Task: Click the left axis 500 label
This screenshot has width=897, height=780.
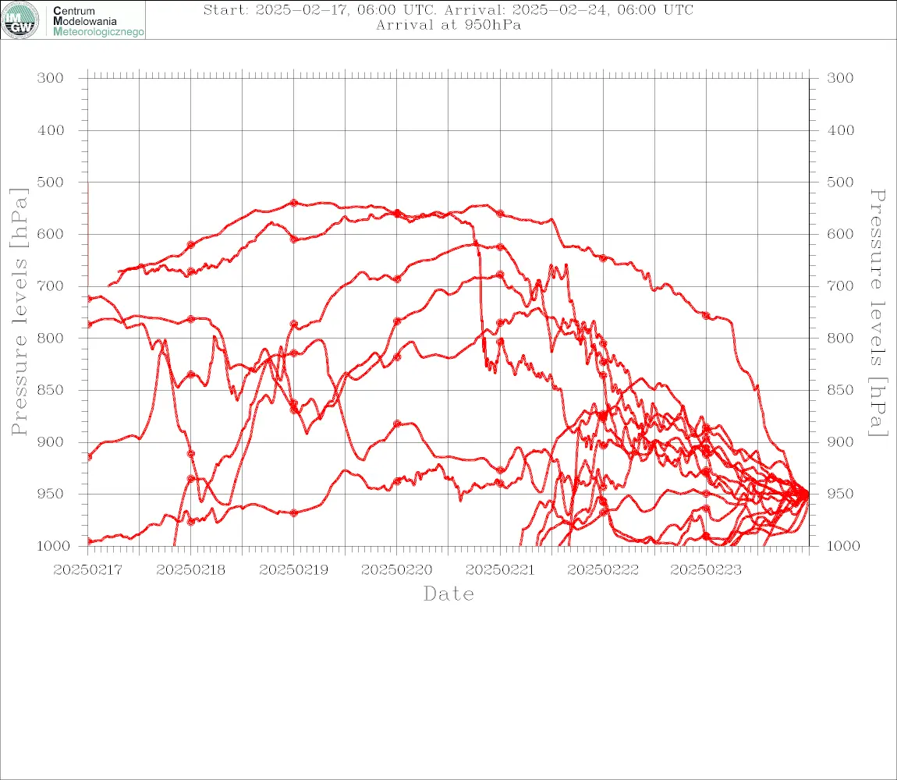Action: click(51, 182)
